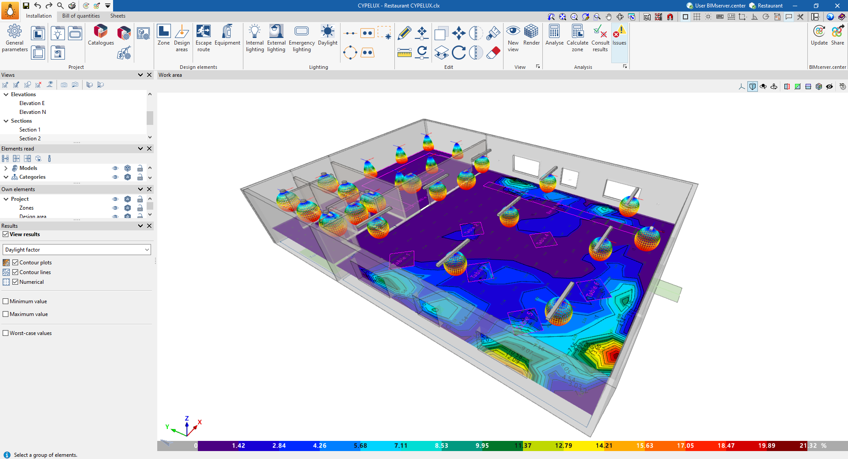This screenshot has height=459, width=848.
Task: Collapse the Results panel chevron
Action: tap(140, 226)
